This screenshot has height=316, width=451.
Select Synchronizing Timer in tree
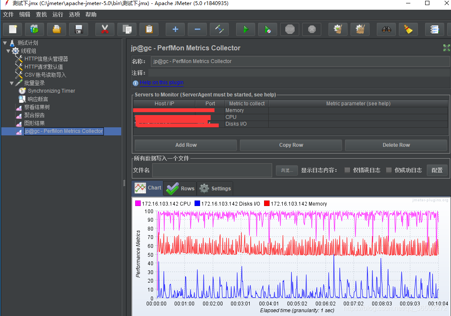pos(51,91)
